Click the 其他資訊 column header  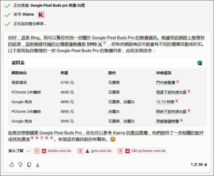[x=164, y=73]
